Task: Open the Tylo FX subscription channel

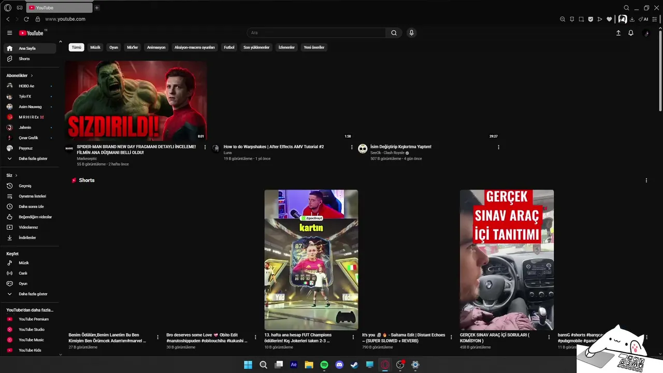Action: 30,96
